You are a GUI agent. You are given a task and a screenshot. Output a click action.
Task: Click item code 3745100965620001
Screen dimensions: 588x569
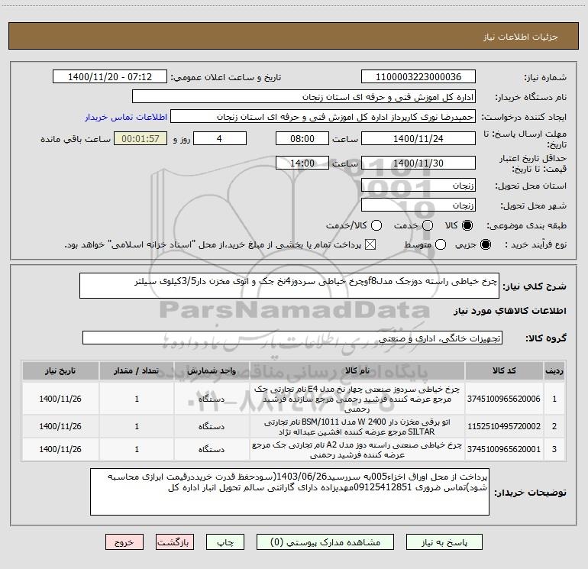click(504, 449)
